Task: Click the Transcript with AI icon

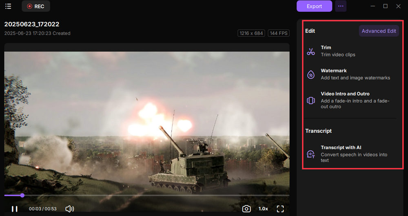Action: (x=310, y=154)
